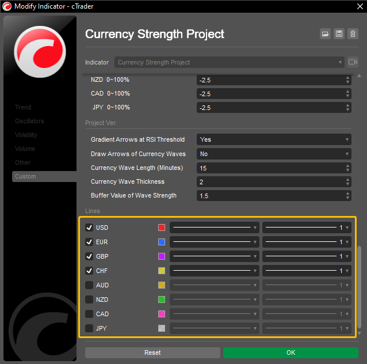This screenshot has width=367, height=364.
Task: Click the vertical scrollbar thumb
Action: (x=360, y=287)
